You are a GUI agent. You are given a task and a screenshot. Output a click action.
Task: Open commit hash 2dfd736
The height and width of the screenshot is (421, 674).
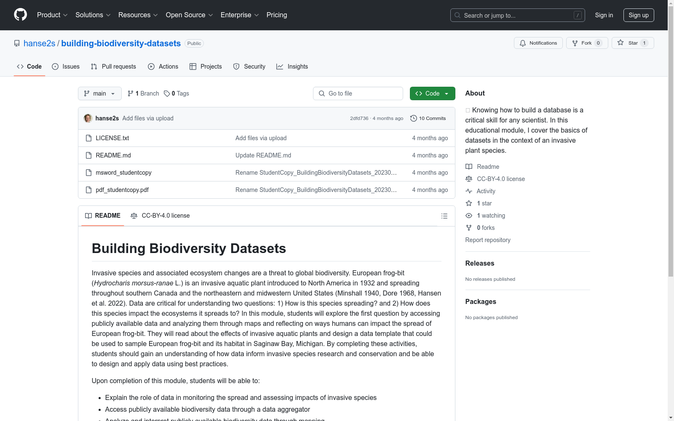click(359, 118)
